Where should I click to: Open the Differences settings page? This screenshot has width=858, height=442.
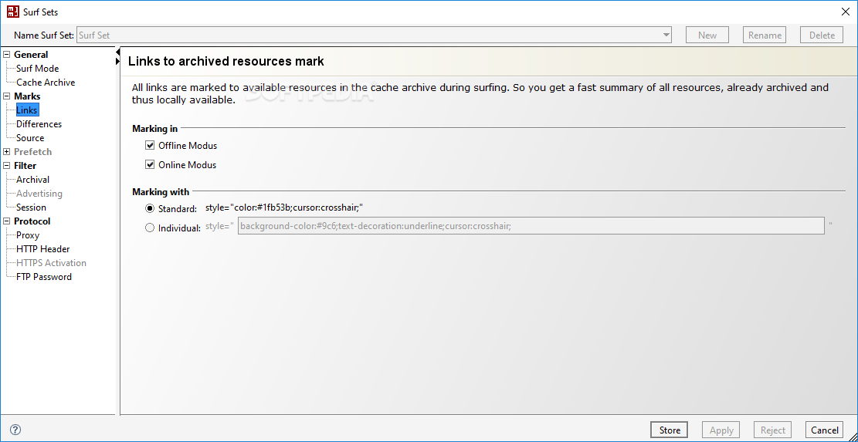click(39, 124)
